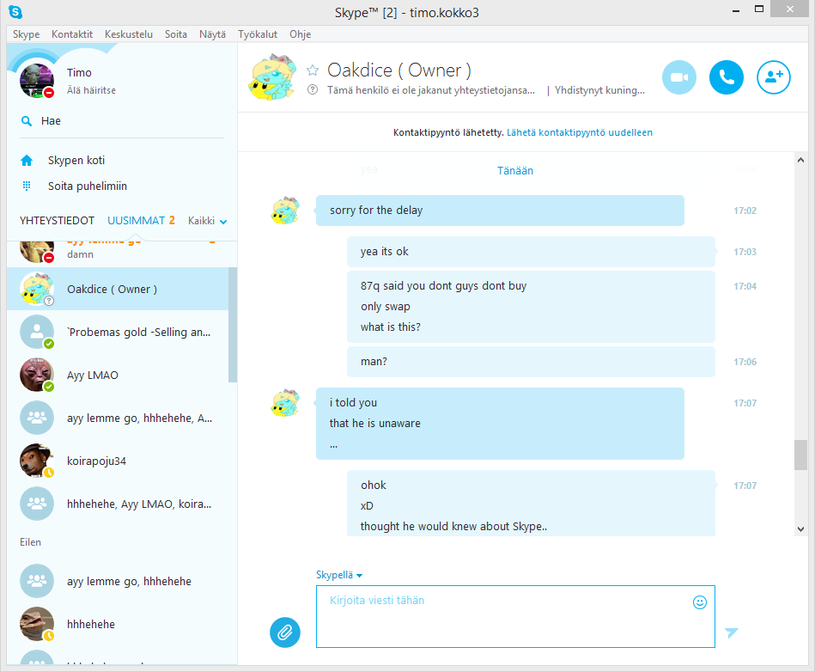
Task: Mark Oakdice as favorite with the star
Action: pyautogui.click(x=313, y=70)
